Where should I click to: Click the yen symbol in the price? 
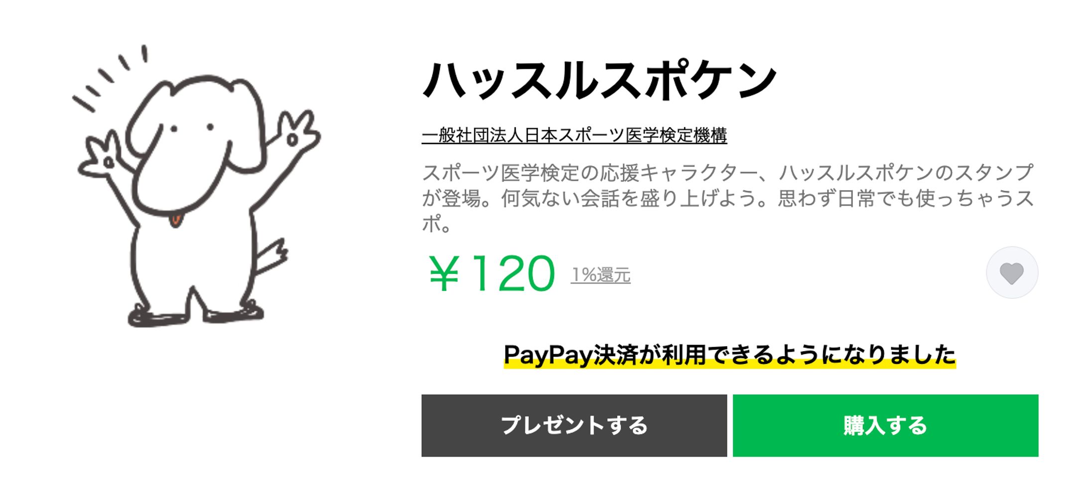[443, 273]
